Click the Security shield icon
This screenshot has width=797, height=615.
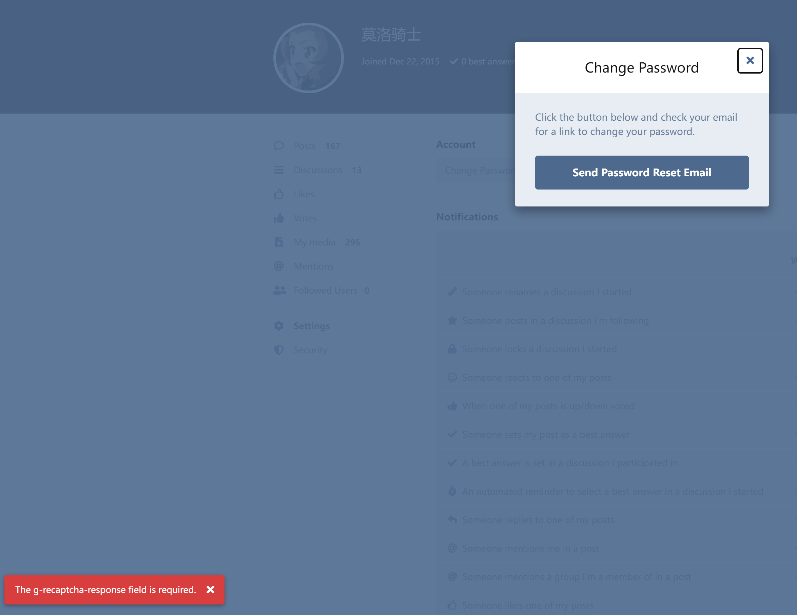279,350
